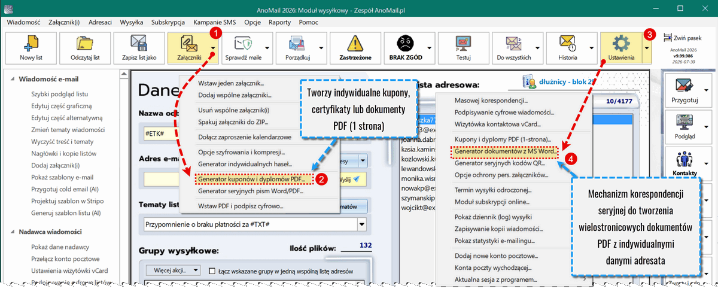Click Zapisz list jako disk icon
The image size is (718, 292).
139,44
